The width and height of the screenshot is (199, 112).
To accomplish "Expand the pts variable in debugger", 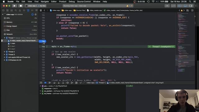I will click(x=40, y=86).
